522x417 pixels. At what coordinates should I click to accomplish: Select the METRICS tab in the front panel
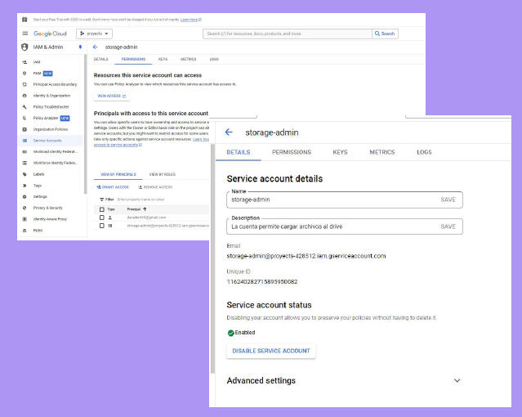click(382, 152)
